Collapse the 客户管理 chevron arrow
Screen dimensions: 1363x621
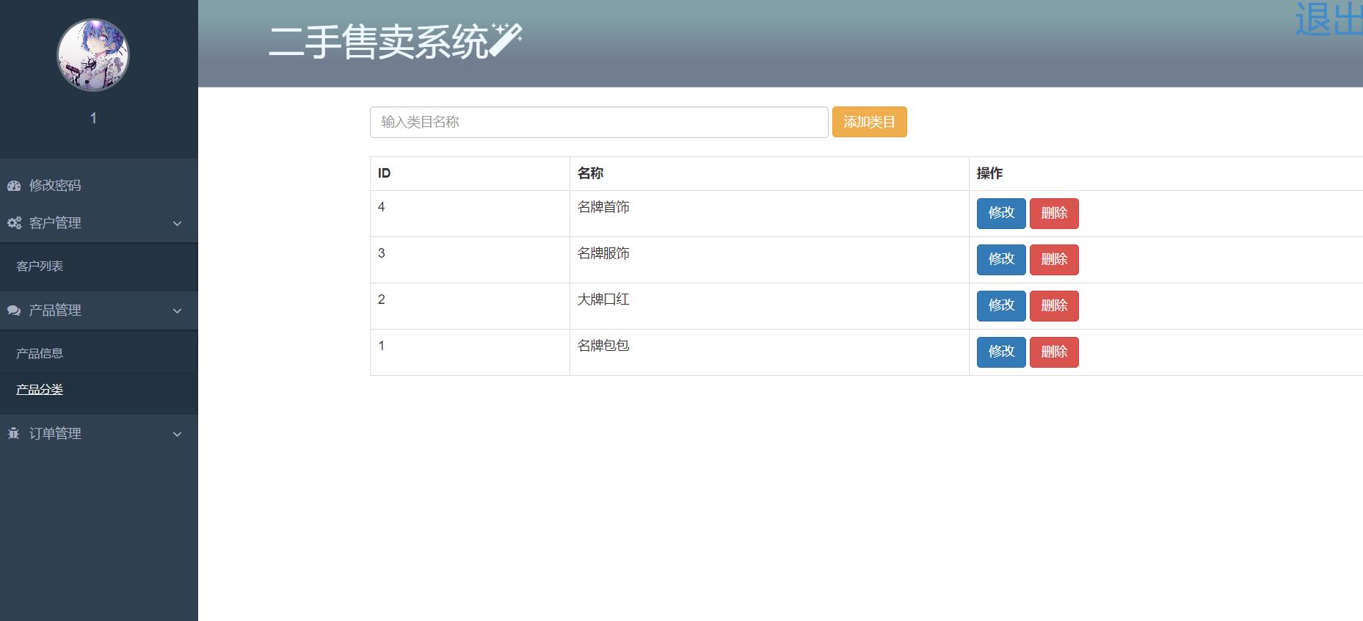[x=177, y=223]
